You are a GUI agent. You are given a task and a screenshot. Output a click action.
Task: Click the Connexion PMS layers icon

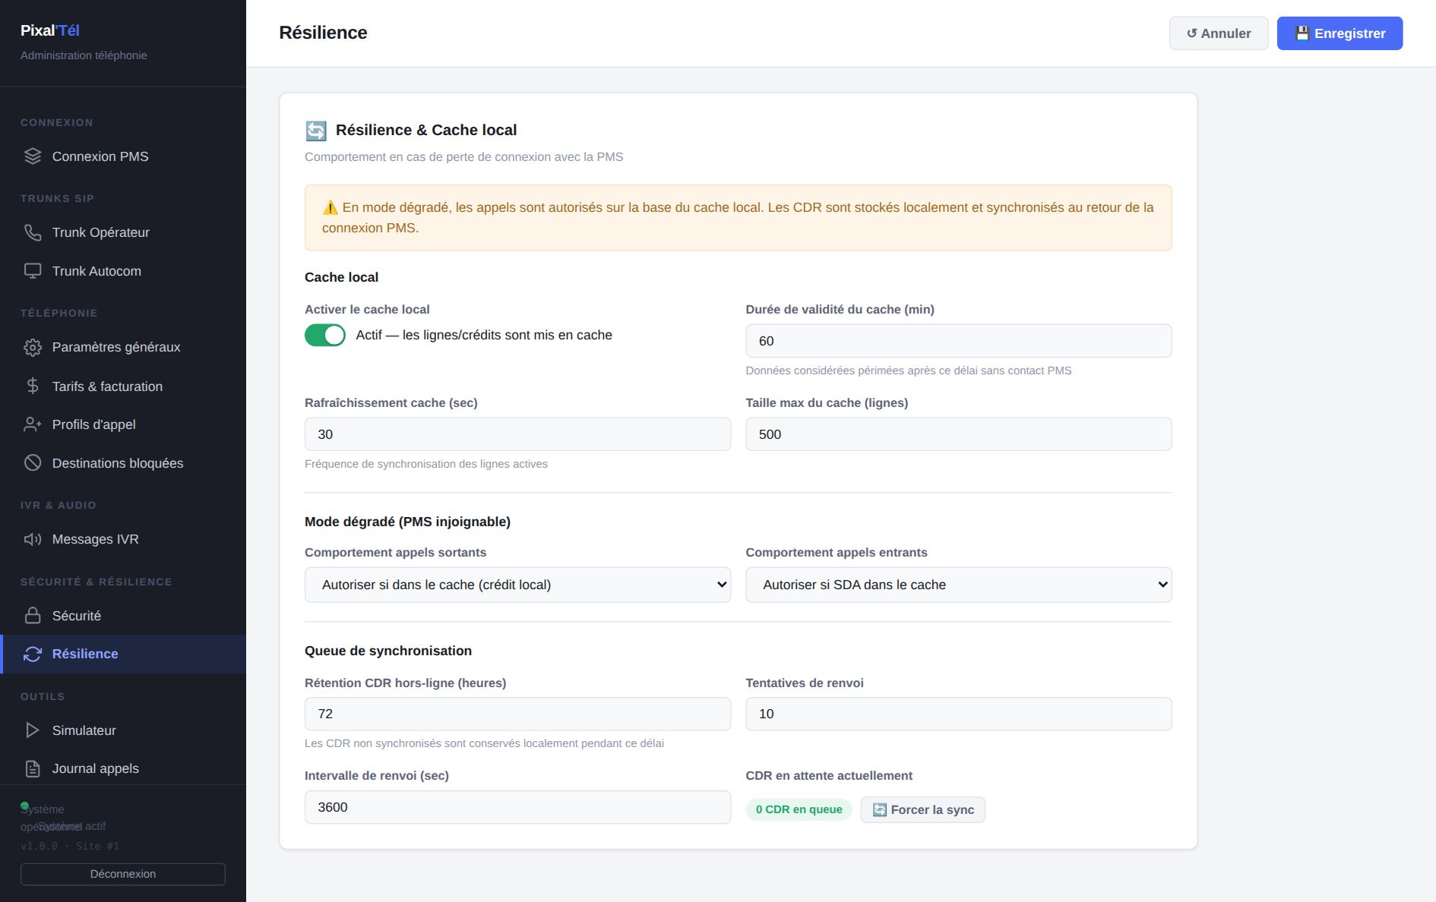33,156
